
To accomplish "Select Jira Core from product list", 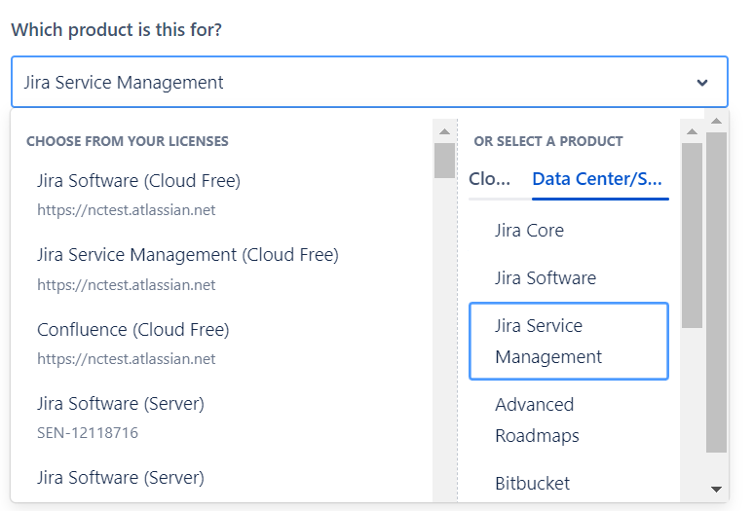I will coord(529,231).
